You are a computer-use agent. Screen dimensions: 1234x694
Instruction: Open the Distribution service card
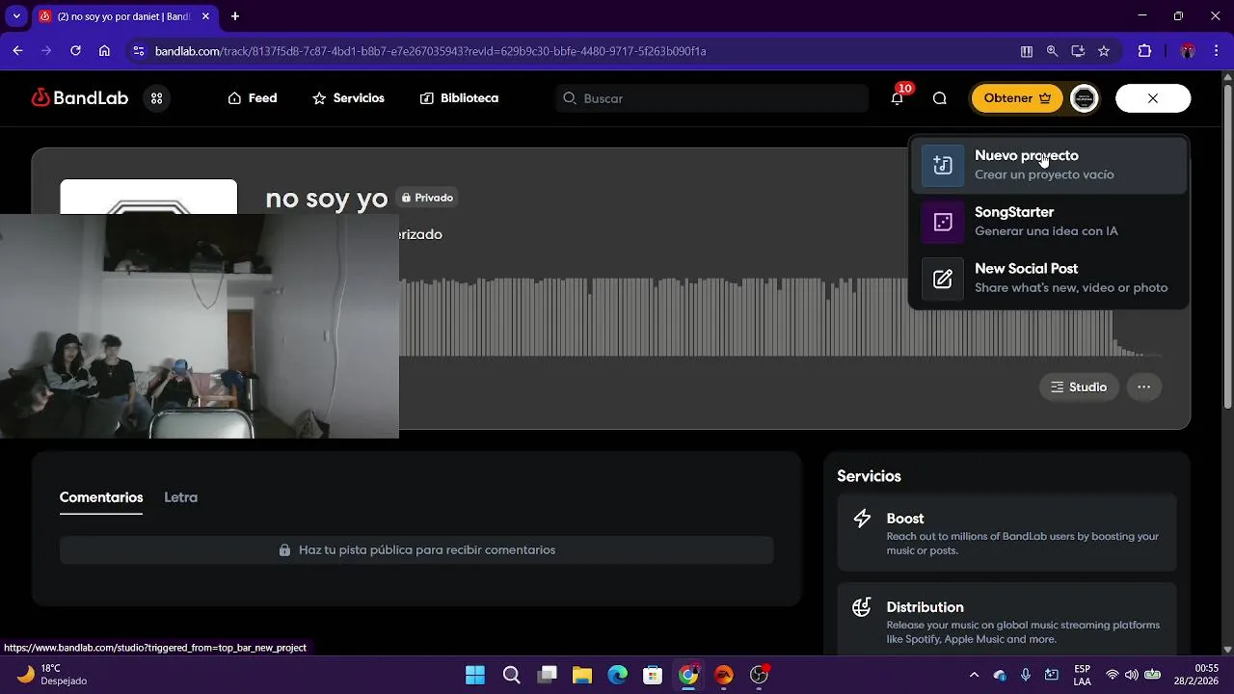pyautogui.click(x=1006, y=620)
